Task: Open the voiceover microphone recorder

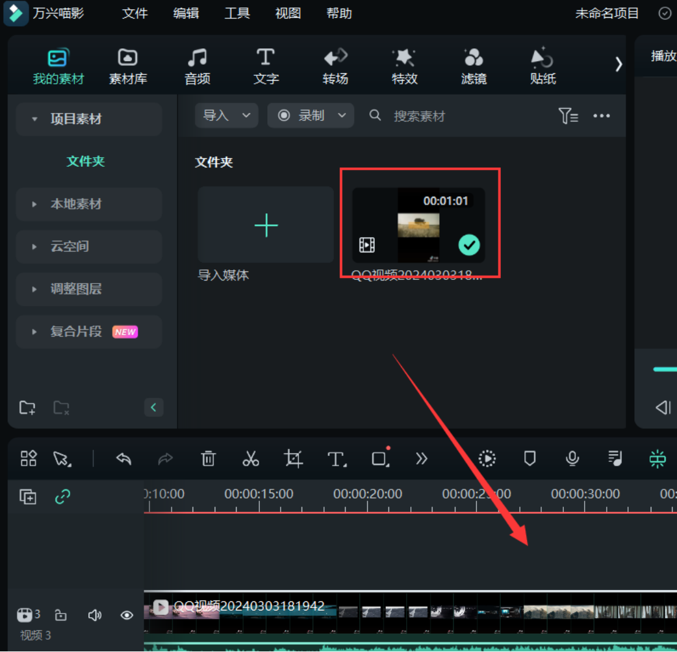Action: (x=572, y=458)
